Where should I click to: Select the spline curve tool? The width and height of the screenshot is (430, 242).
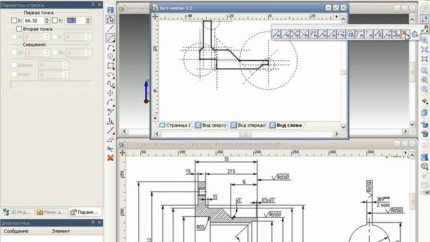[x=110, y=84]
